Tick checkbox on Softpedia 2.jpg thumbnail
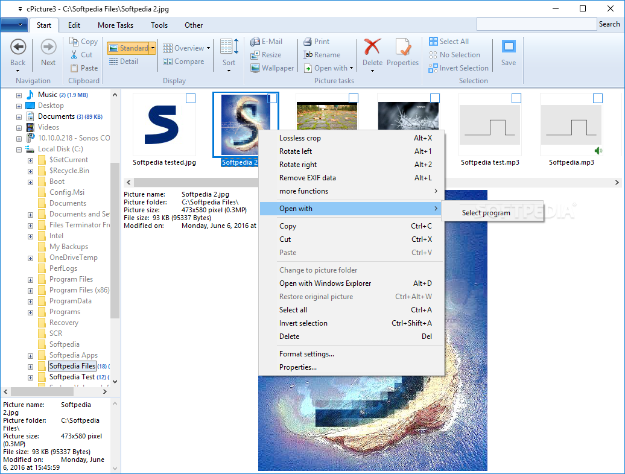 [272, 98]
